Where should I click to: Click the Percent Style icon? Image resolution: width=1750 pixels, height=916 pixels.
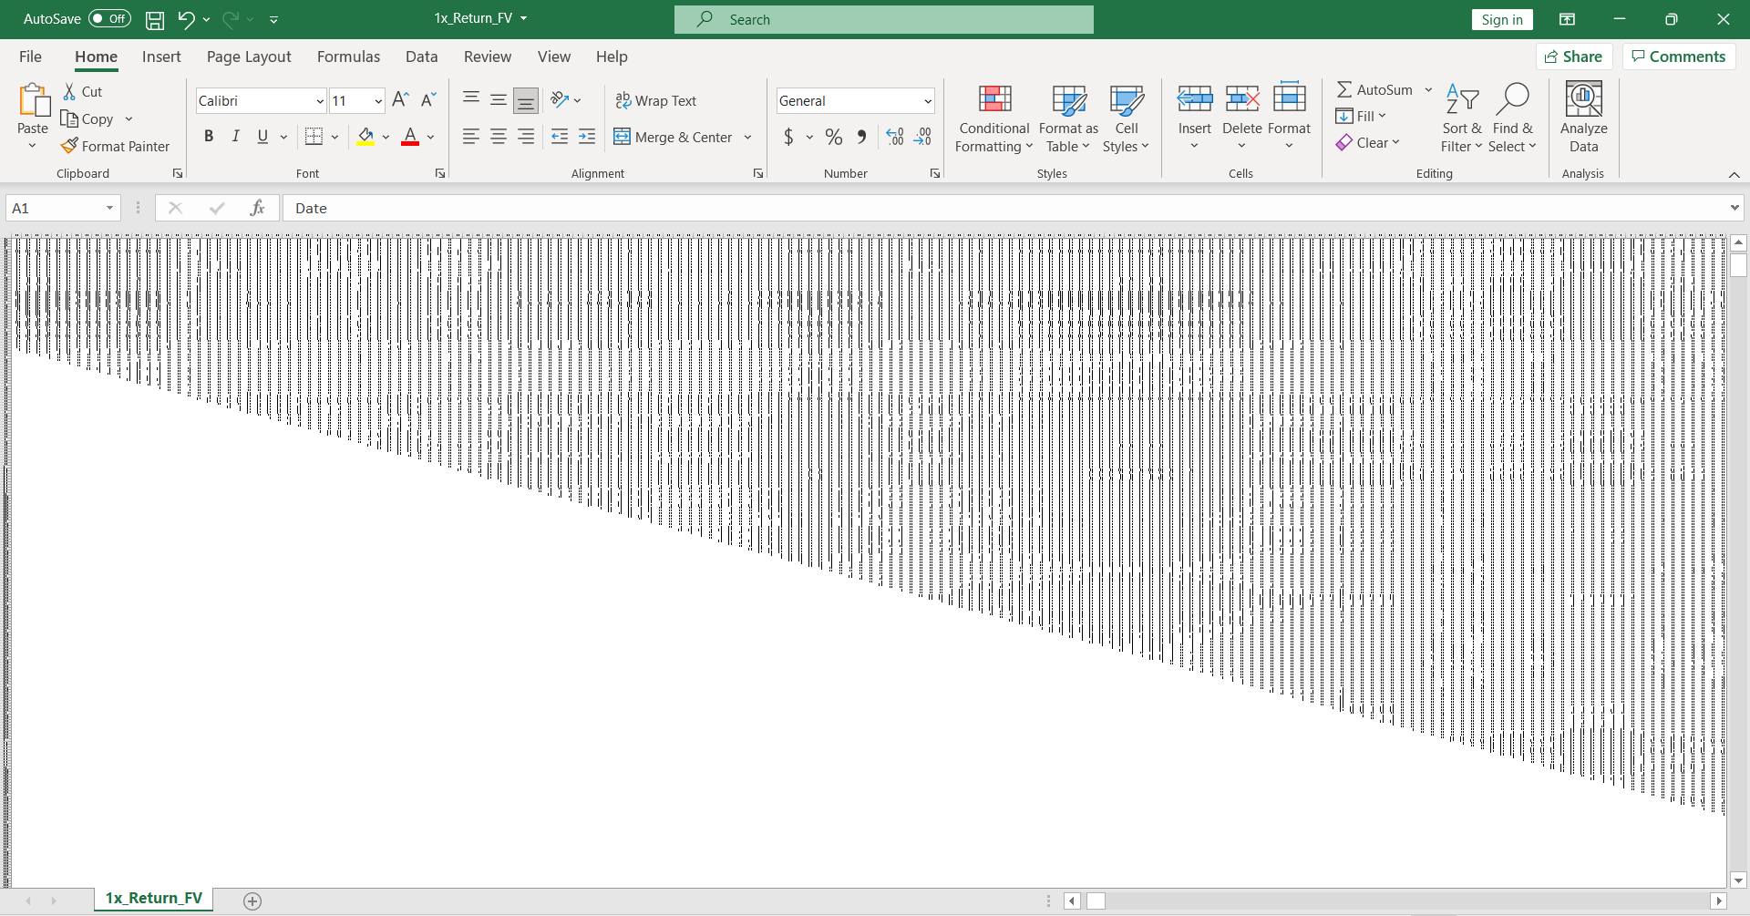pos(833,137)
